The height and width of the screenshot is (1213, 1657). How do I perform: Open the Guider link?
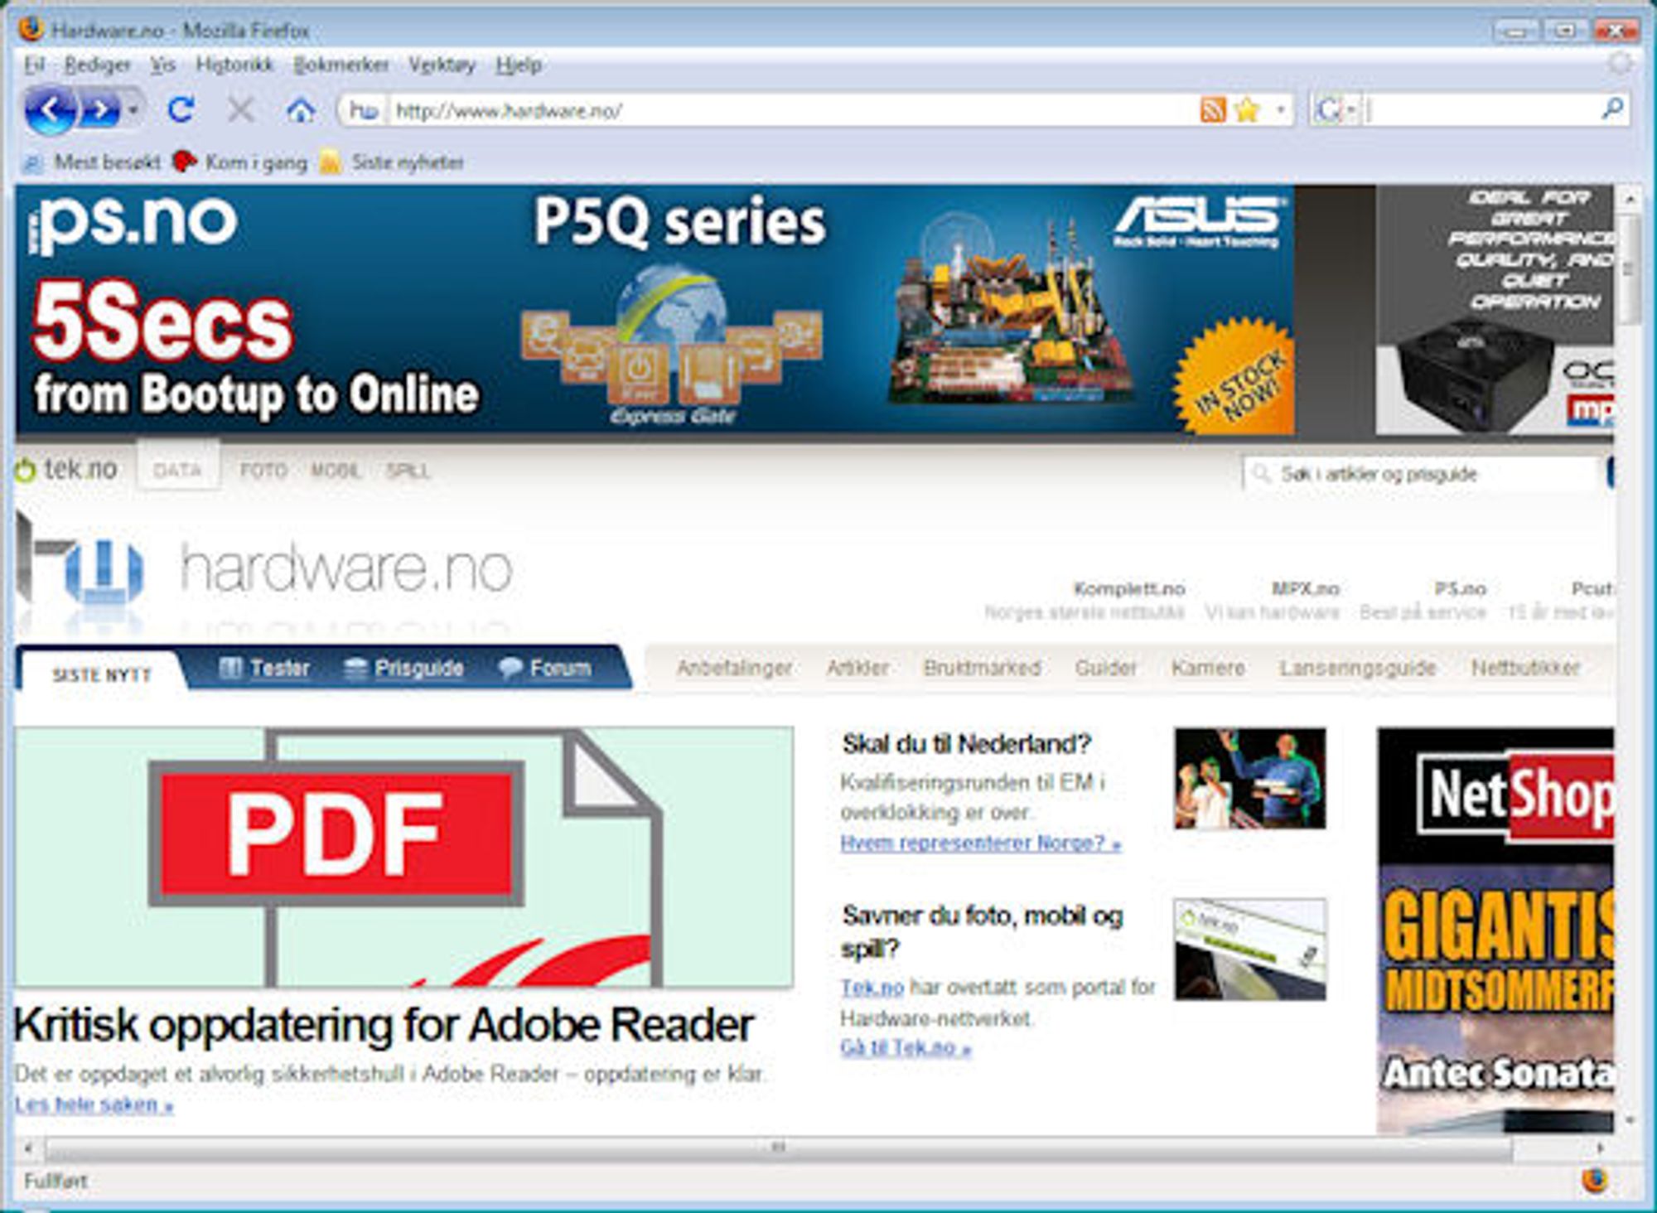point(1106,668)
